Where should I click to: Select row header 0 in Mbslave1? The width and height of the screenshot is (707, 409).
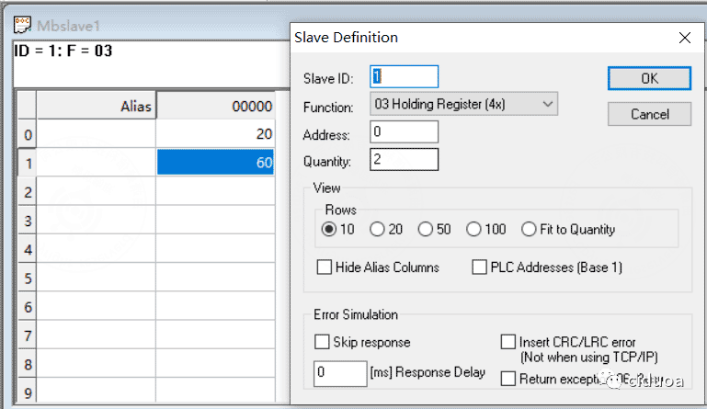coord(28,134)
